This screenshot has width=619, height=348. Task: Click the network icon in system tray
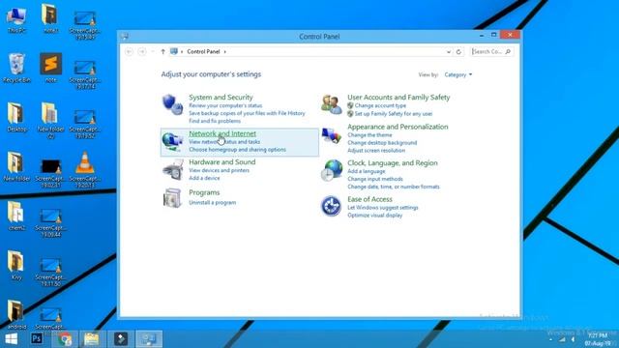[562, 339]
